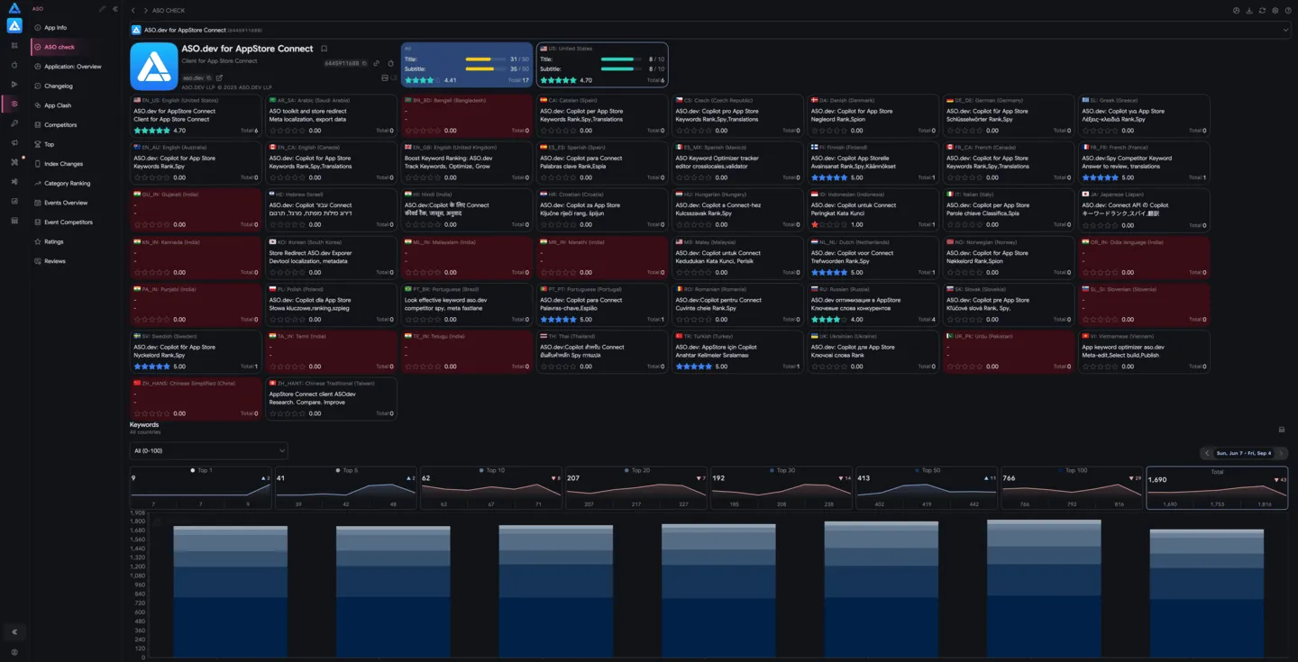The height and width of the screenshot is (662, 1298).
Task: Go to previous date range
Action: click(x=1207, y=453)
